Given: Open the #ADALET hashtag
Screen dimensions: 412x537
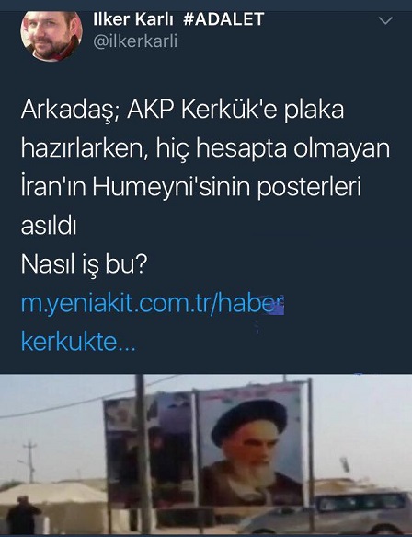Looking at the screenshot, I should click(x=223, y=18).
